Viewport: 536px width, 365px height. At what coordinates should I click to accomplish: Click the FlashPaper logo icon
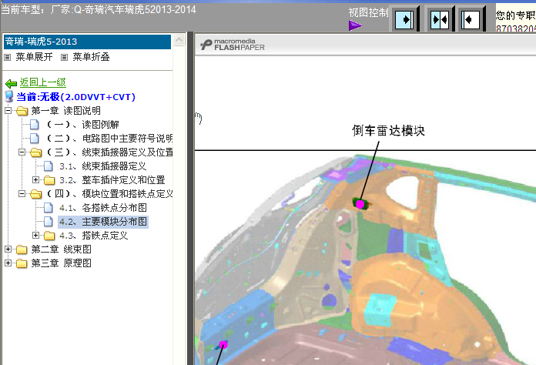[206, 45]
